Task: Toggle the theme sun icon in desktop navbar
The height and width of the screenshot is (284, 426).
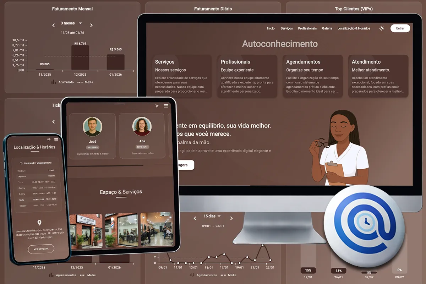Action: pyautogui.click(x=382, y=28)
